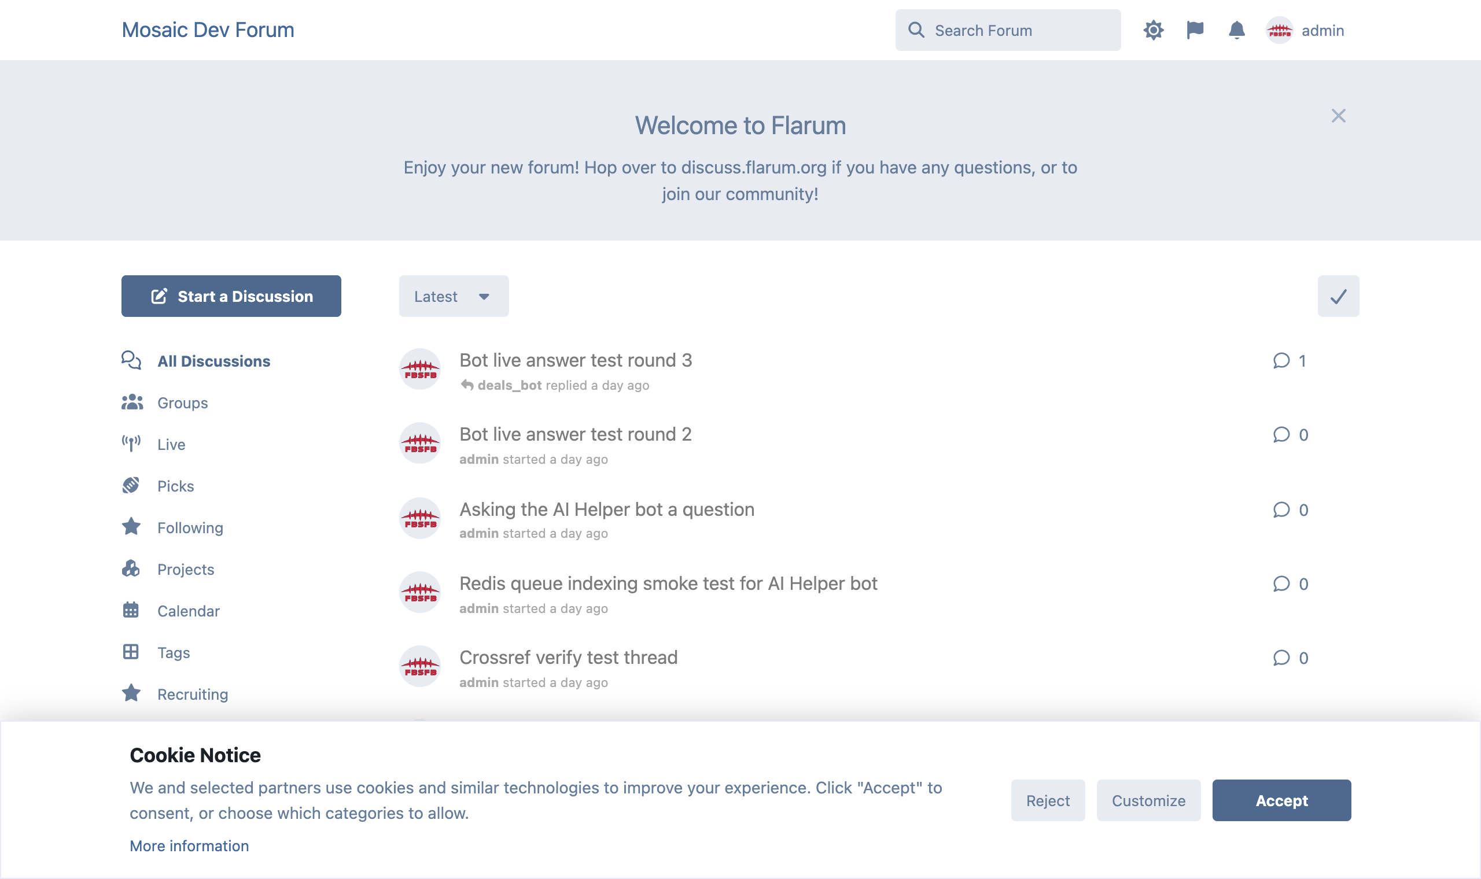Screen dimensions: 1481x879
Task: Click reply count bubble for round 2 thread
Action: (1290, 435)
